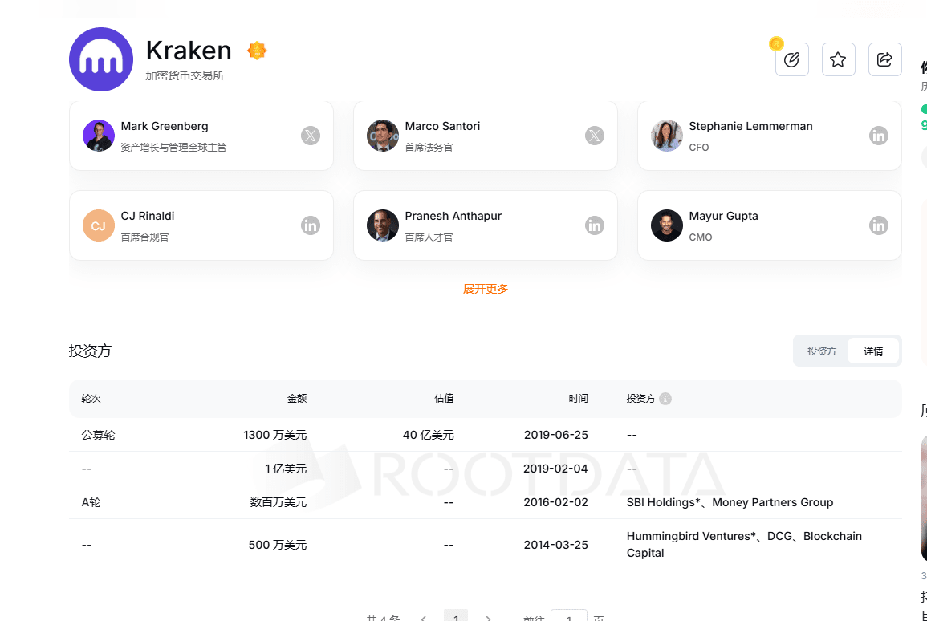The width and height of the screenshot is (927, 621).
Task: Click the 时间 column header
Action: (578, 399)
